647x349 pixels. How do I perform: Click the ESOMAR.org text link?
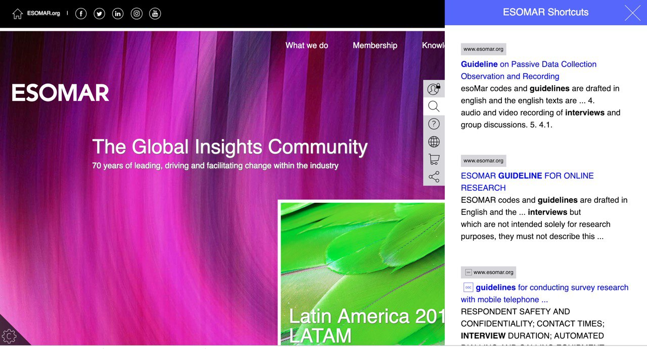pos(43,14)
